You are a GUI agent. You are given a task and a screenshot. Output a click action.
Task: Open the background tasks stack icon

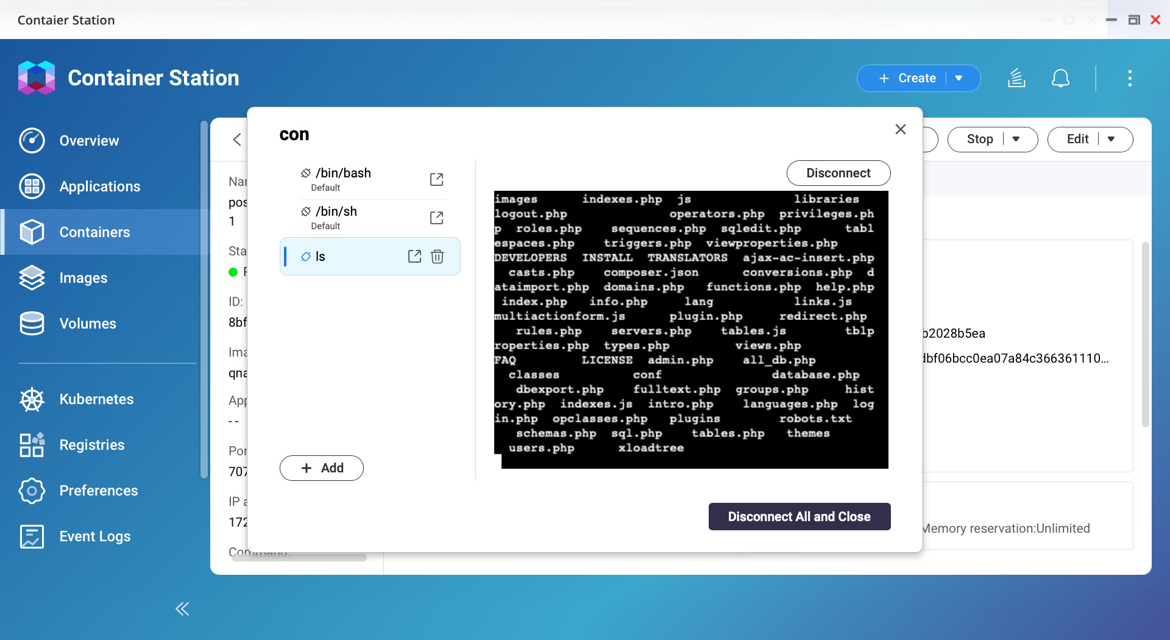(1016, 78)
